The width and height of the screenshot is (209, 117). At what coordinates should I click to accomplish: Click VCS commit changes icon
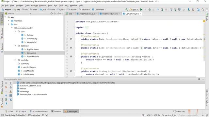click(175, 9)
